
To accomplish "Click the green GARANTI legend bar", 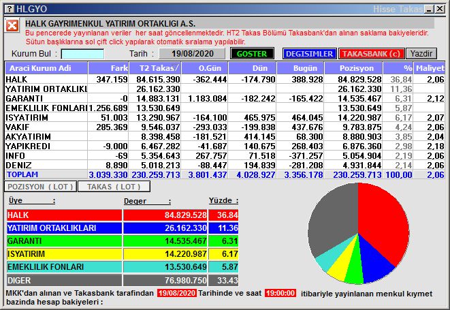I will point(64,241).
